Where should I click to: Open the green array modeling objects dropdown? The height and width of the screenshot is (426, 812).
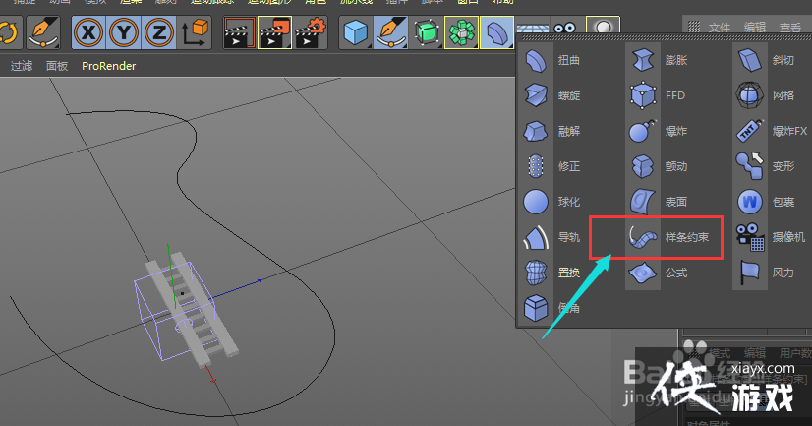tap(461, 32)
